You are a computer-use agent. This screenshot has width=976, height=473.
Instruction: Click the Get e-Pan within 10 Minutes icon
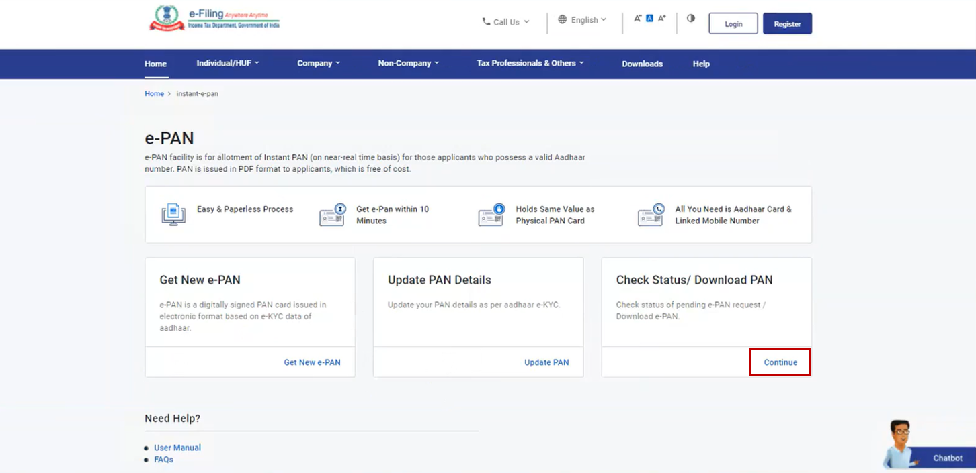pos(333,215)
